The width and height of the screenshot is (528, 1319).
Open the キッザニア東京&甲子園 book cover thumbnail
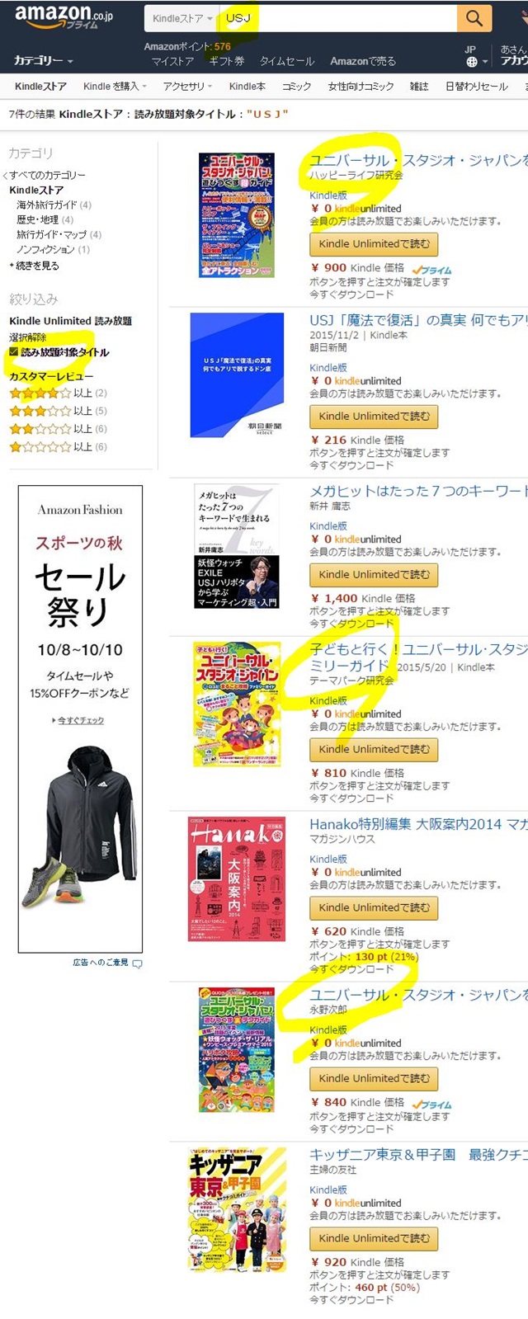pyautogui.click(x=238, y=1209)
